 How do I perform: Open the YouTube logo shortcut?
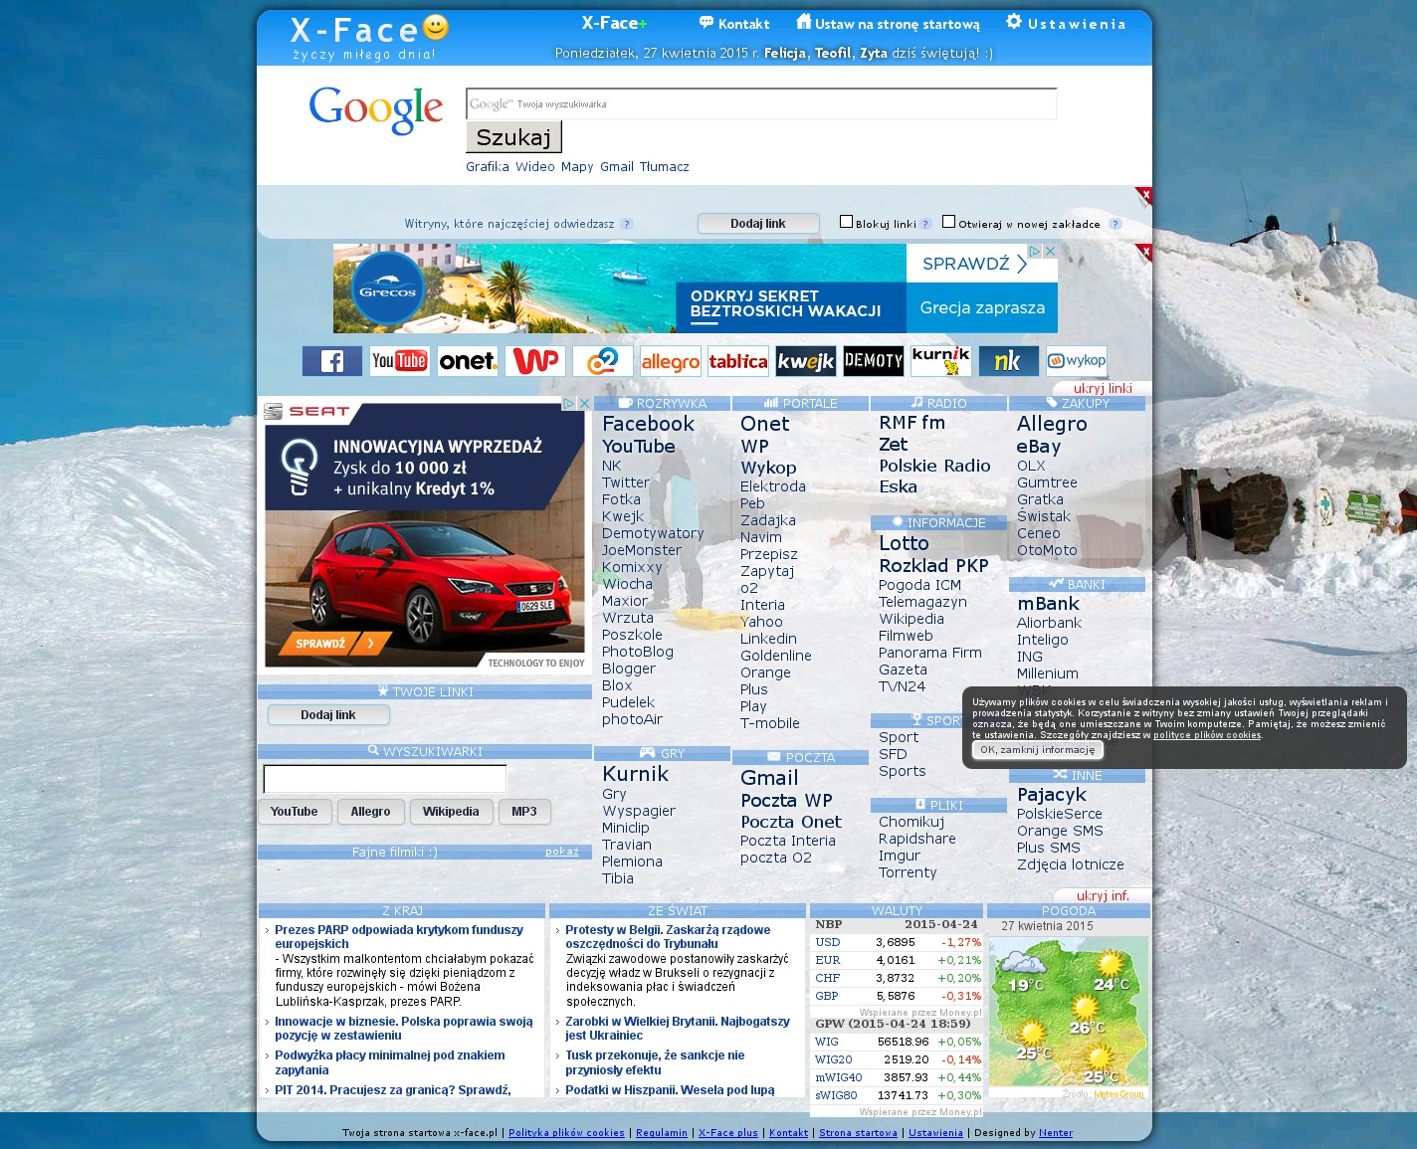[x=399, y=361]
